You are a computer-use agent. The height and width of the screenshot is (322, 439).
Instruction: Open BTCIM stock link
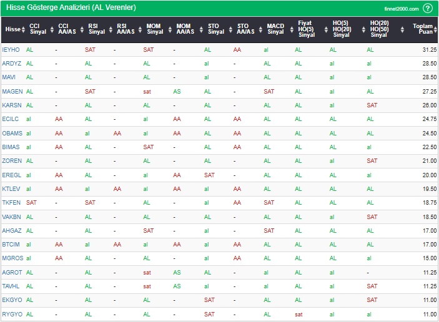click(x=11, y=245)
